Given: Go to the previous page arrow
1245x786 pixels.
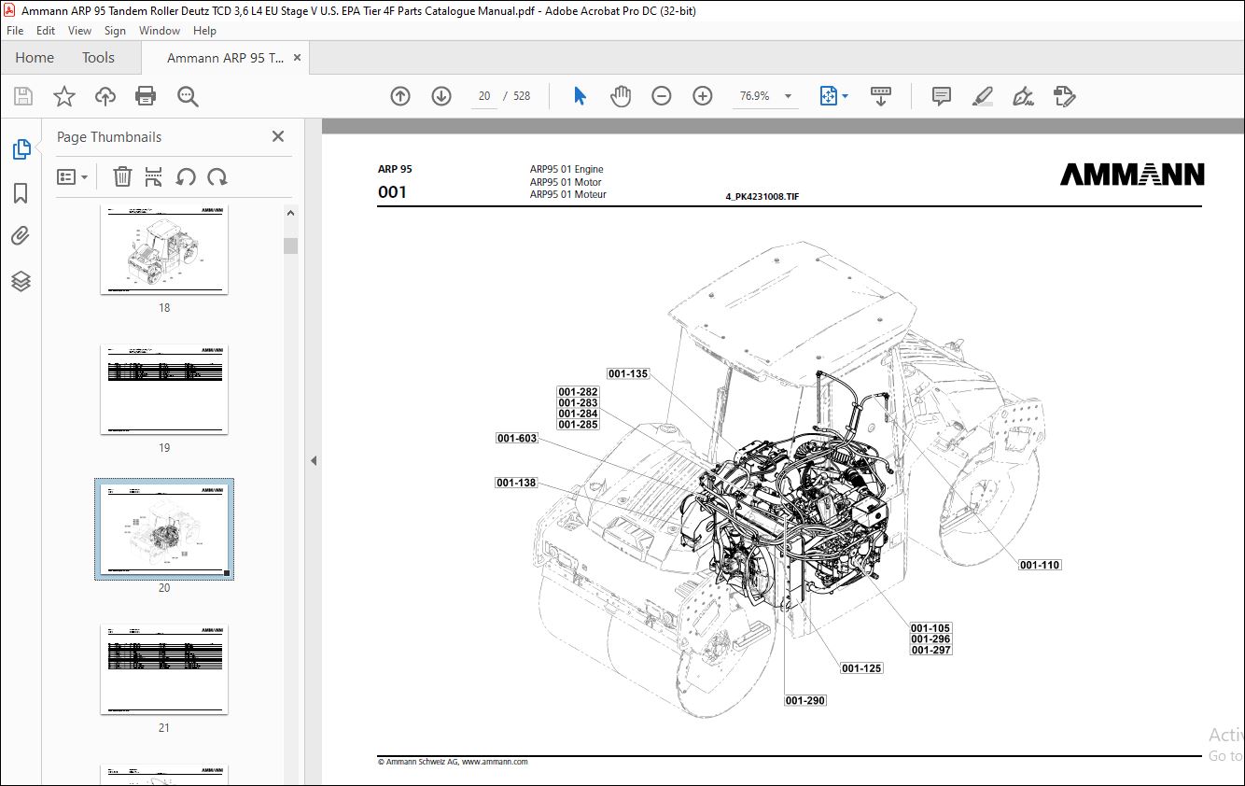Looking at the screenshot, I should click(400, 96).
